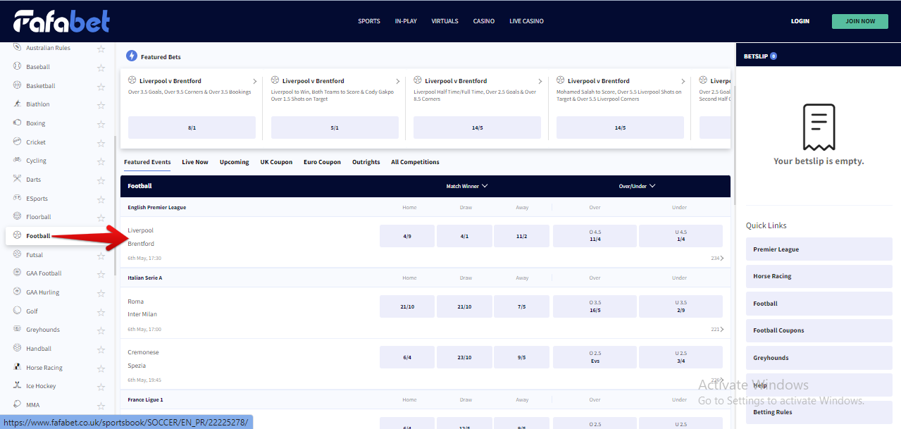
Task: Toggle the Darts favorite star
Action: click(101, 180)
